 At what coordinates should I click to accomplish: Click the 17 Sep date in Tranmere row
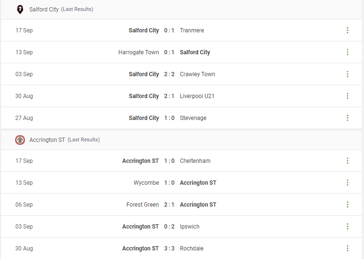point(24,30)
